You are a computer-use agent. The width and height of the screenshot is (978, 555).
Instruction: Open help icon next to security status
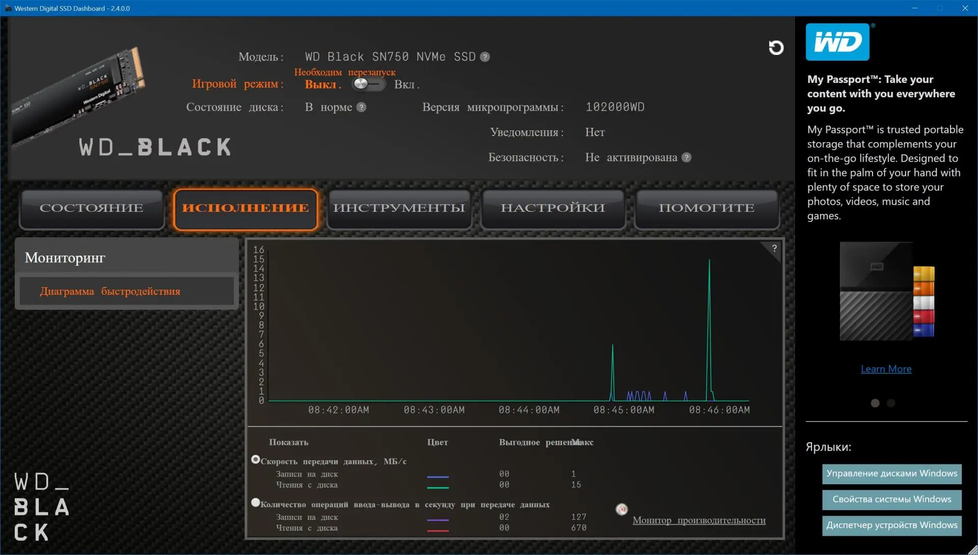(x=686, y=157)
